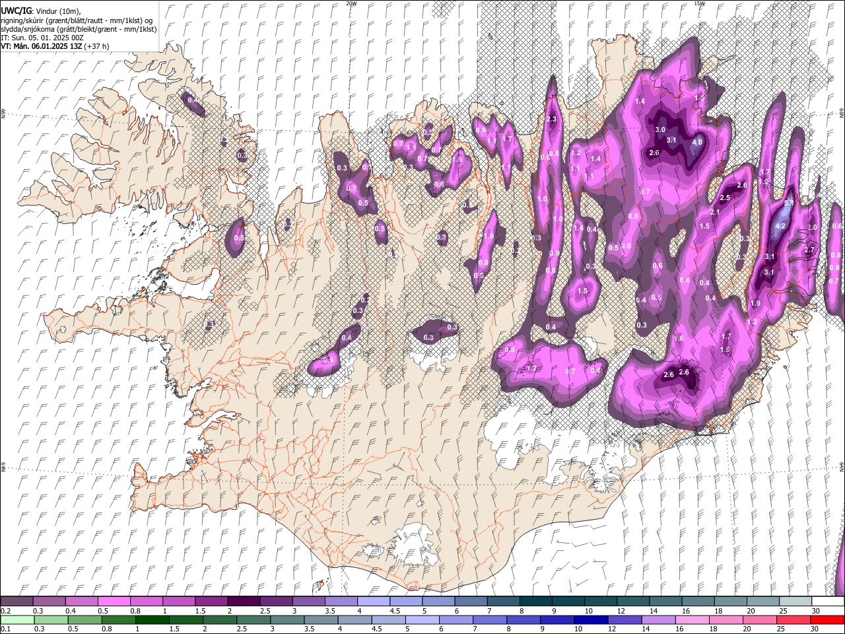Click the 4.2 snowfall value on the map
The image size is (845, 634).
click(x=780, y=226)
